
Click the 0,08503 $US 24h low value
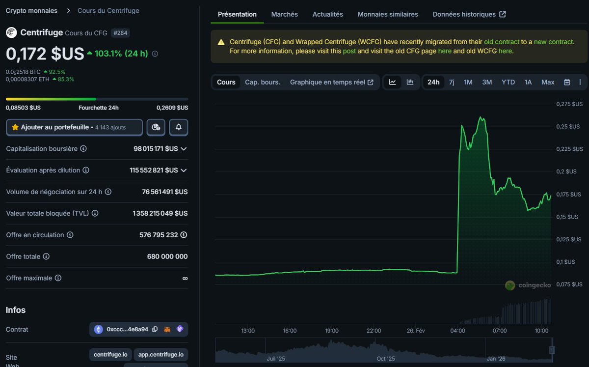tap(23, 108)
